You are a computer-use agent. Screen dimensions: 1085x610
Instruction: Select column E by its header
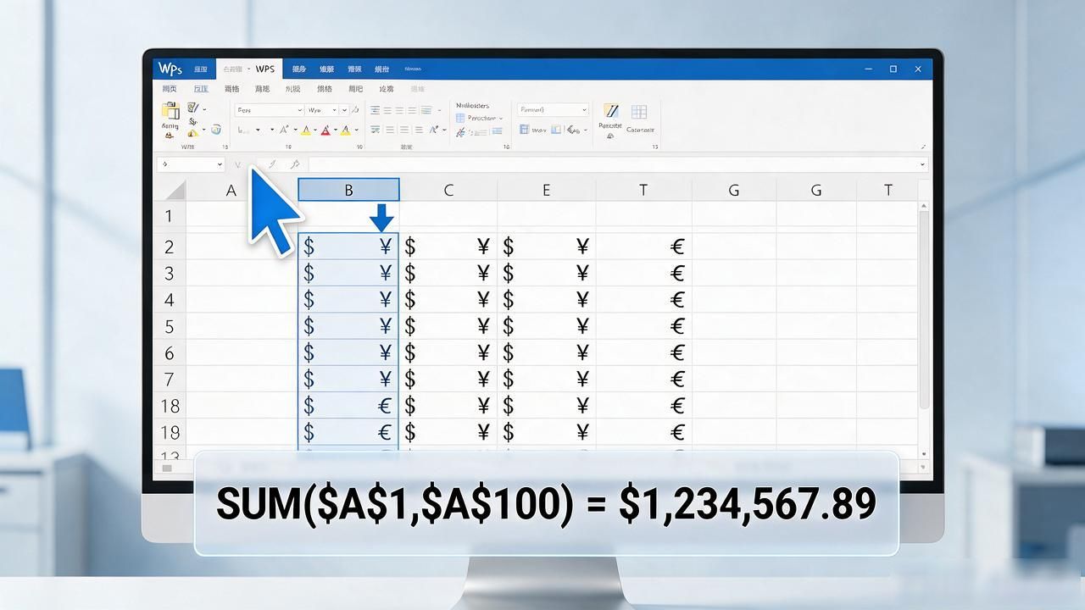click(546, 191)
